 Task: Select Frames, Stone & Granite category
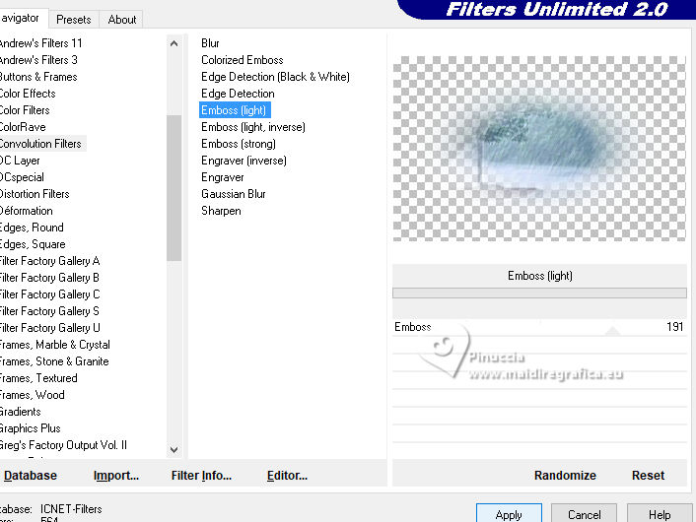point(54,361)
